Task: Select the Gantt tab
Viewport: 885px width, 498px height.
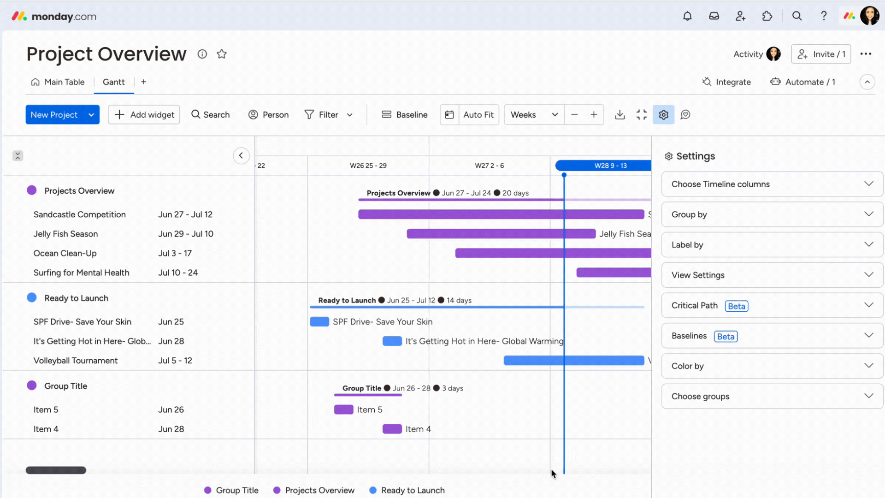Action: [113, 82]
